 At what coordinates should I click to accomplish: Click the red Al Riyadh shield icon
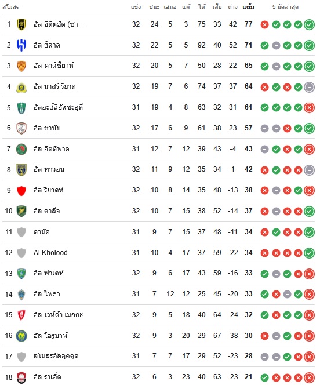point(21,191)
